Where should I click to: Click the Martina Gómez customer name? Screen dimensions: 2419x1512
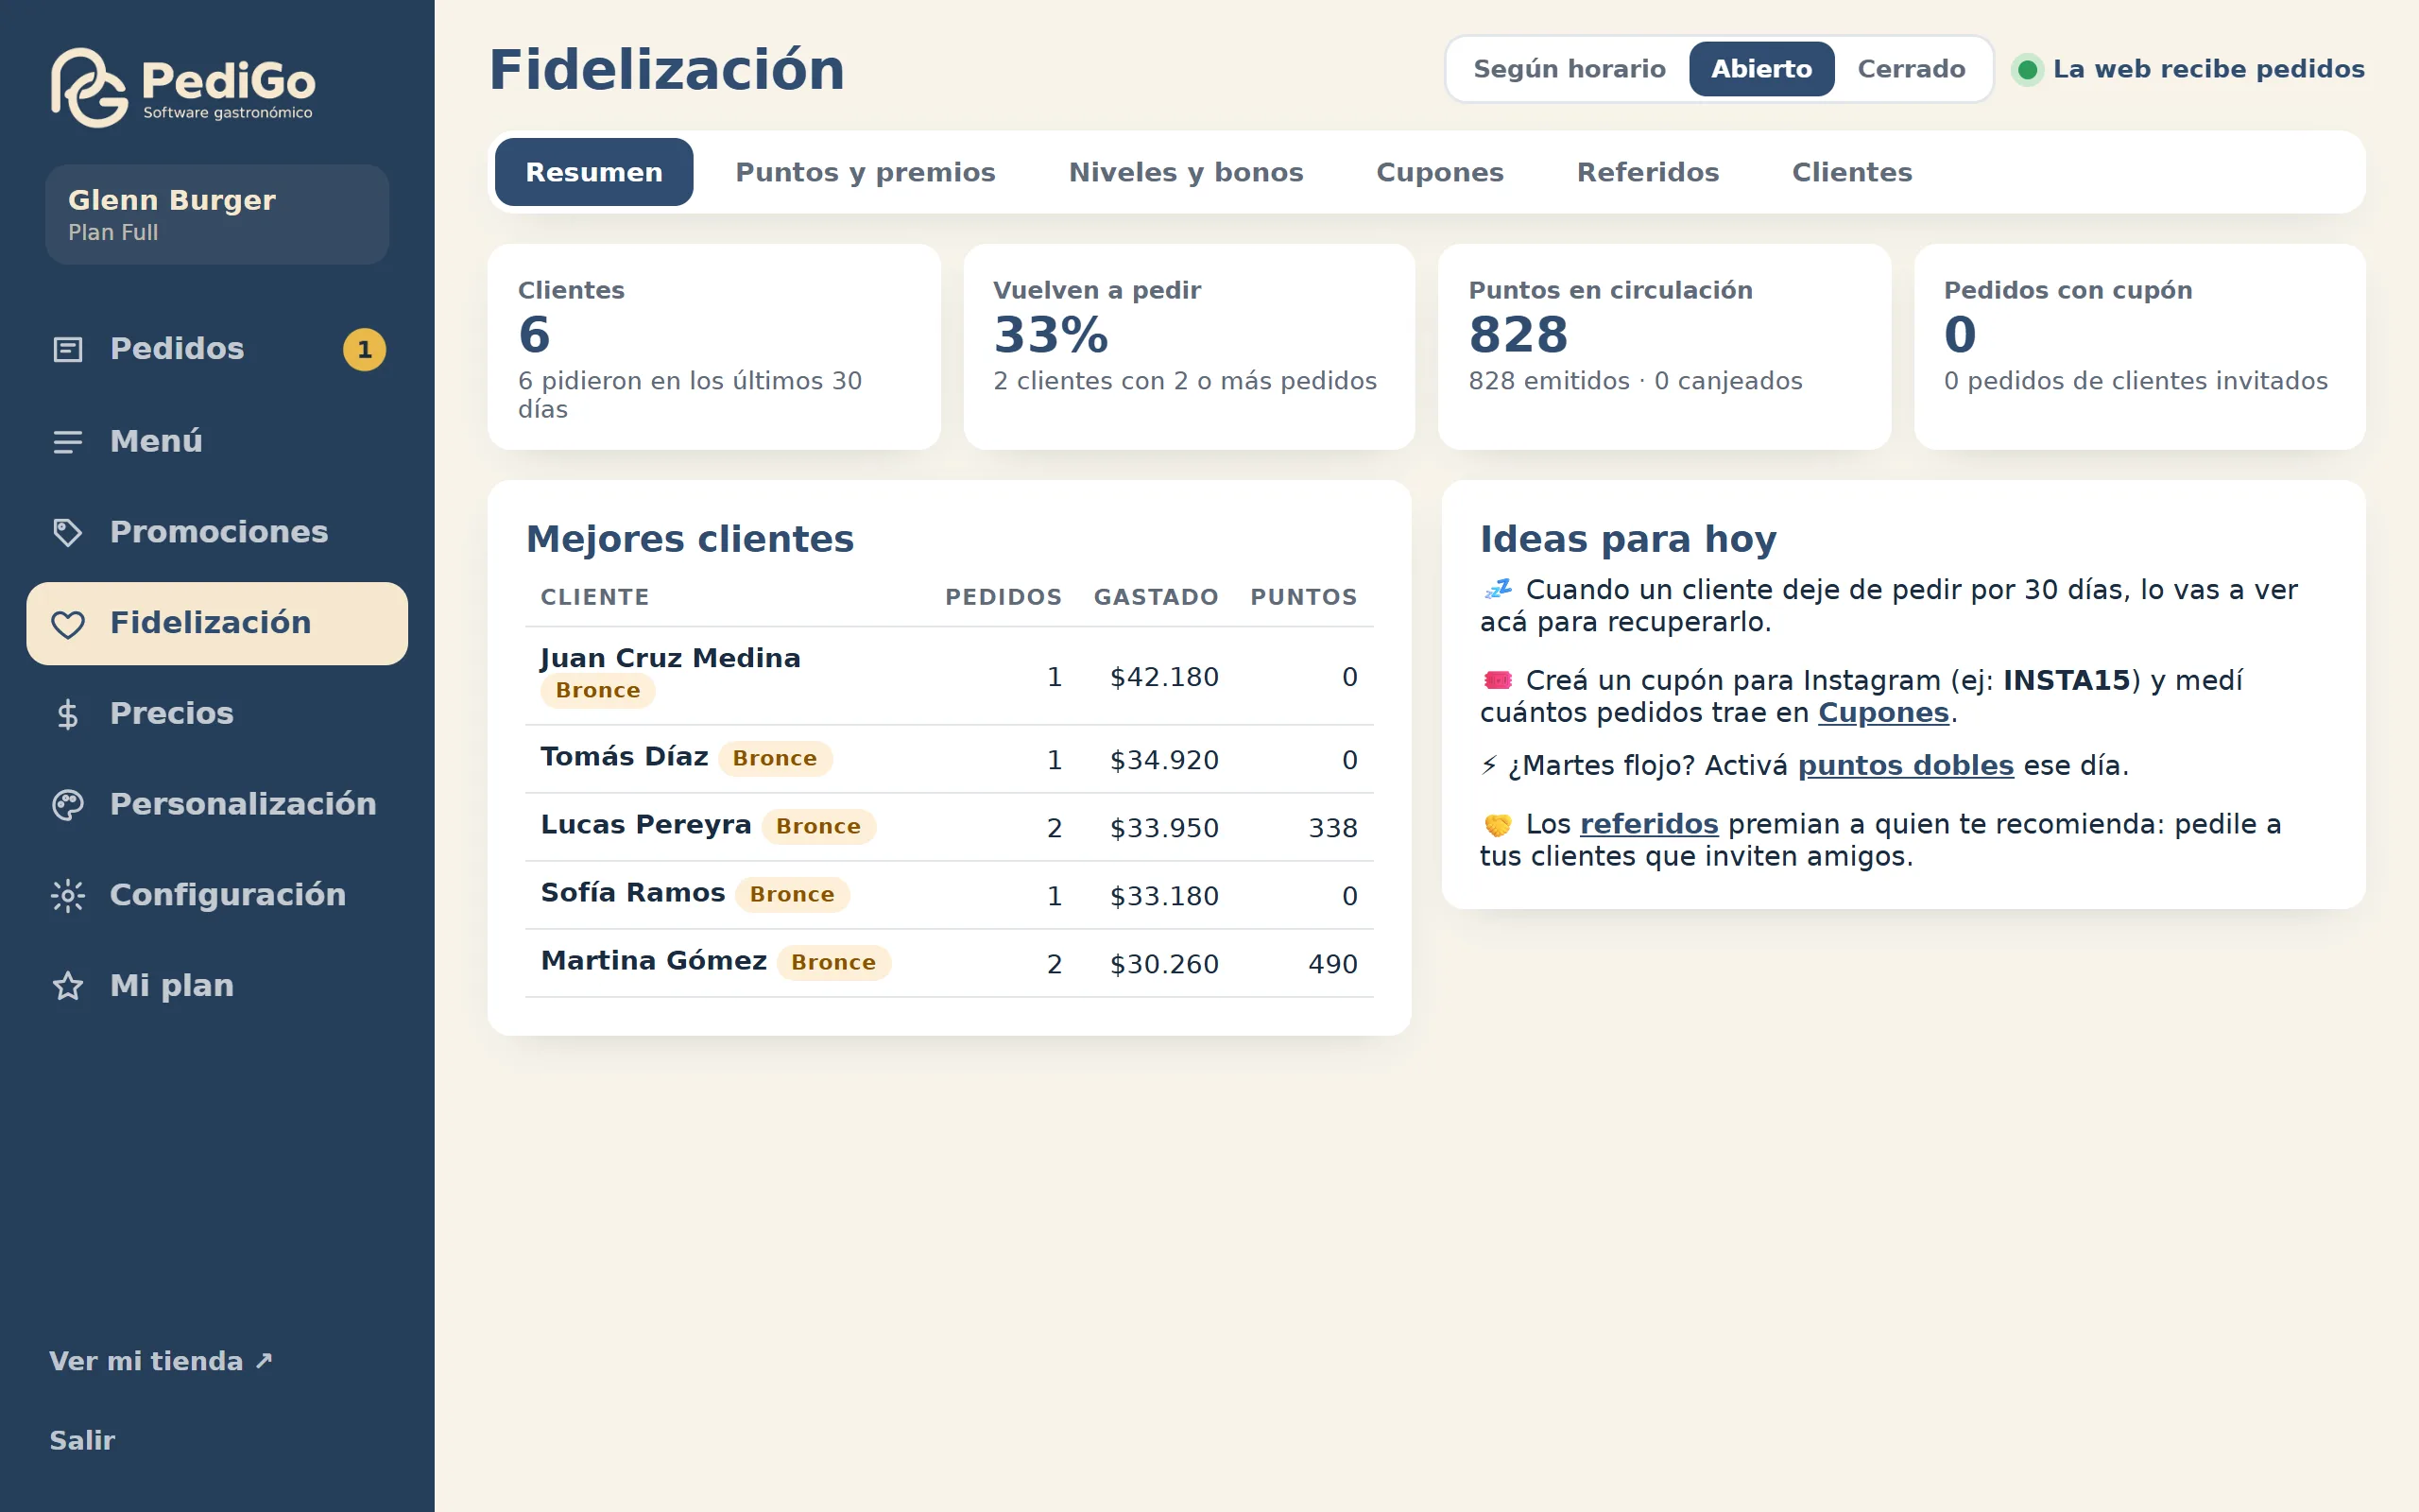[654, 961]
